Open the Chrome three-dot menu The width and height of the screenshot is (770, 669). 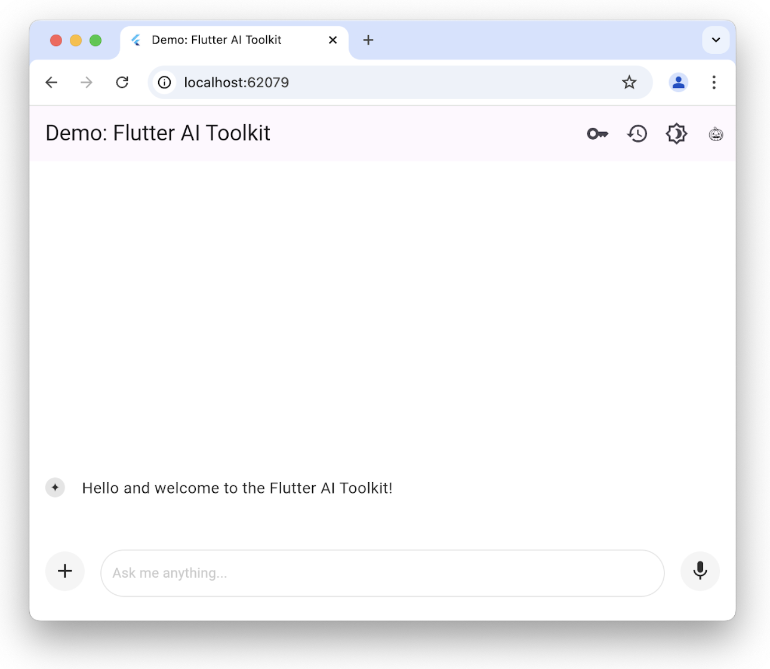click(714, 82)
